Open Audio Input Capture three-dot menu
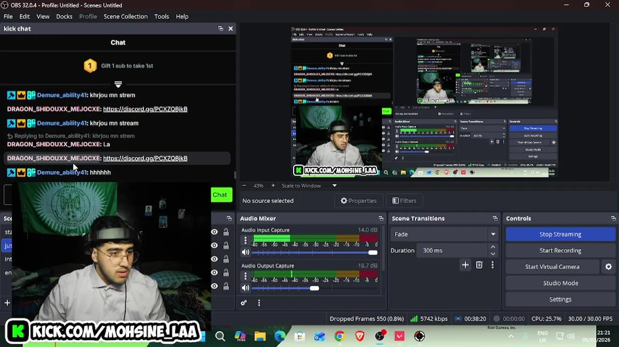 point(245,240)
